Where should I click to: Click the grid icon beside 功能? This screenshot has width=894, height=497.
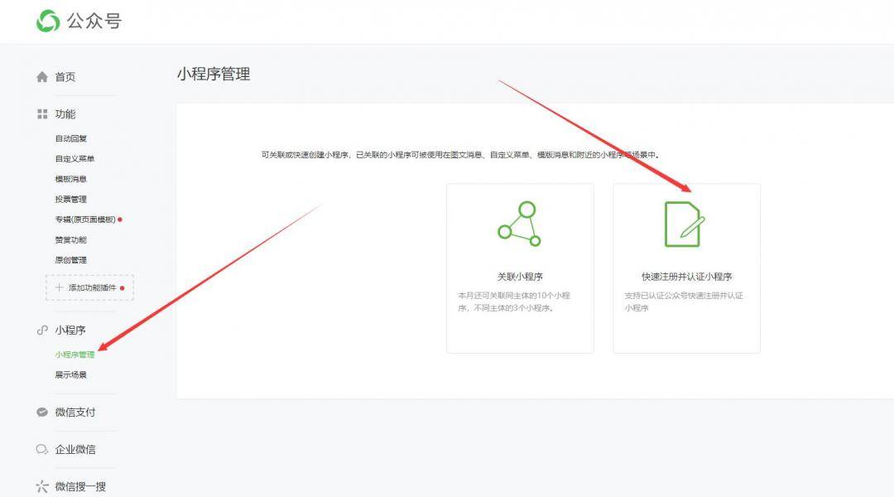tap(41, 114)
